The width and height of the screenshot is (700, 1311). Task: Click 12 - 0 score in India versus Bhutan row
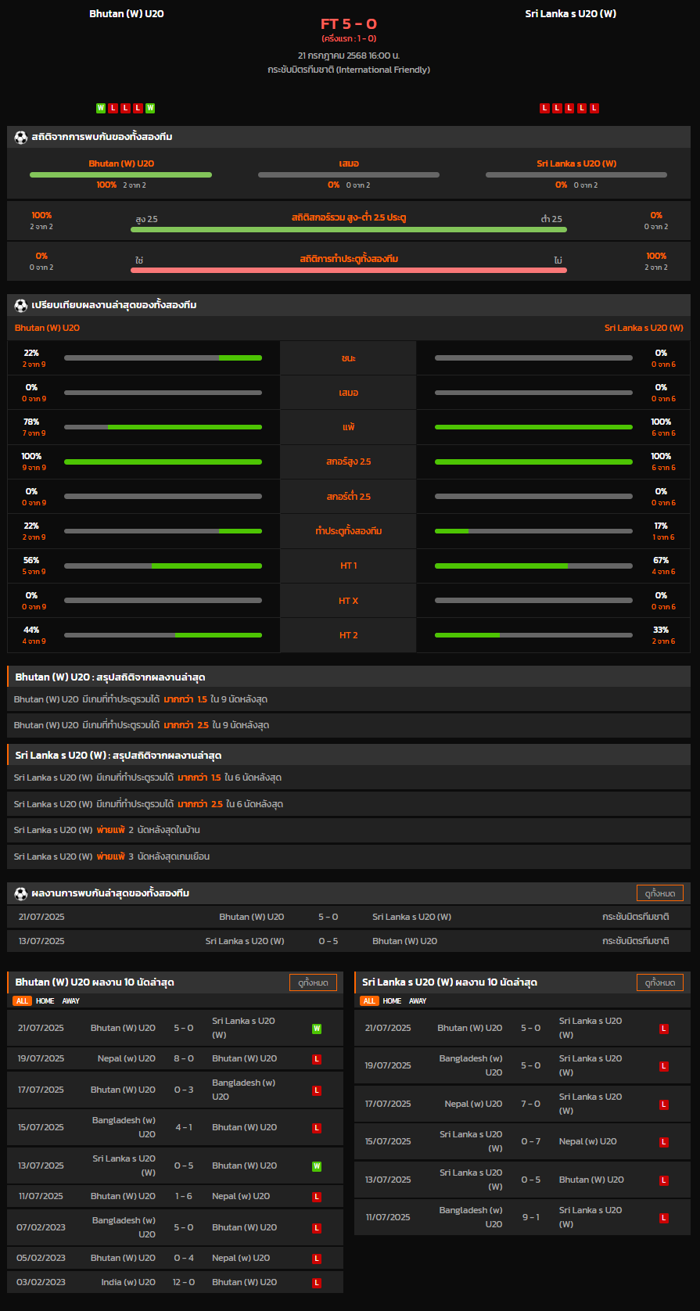coord(184,1283)
